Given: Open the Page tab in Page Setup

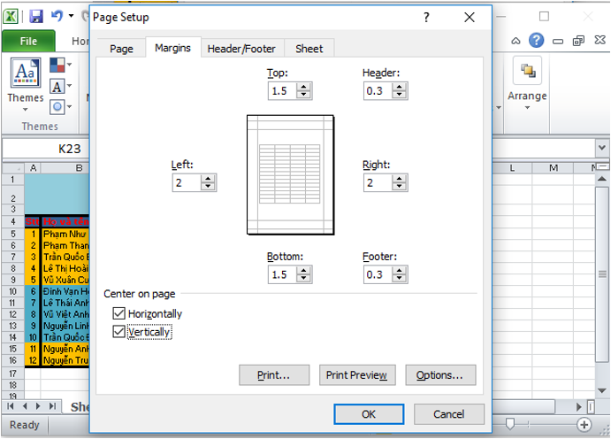Looking at the screenshot, I should (x=121, y=49).
